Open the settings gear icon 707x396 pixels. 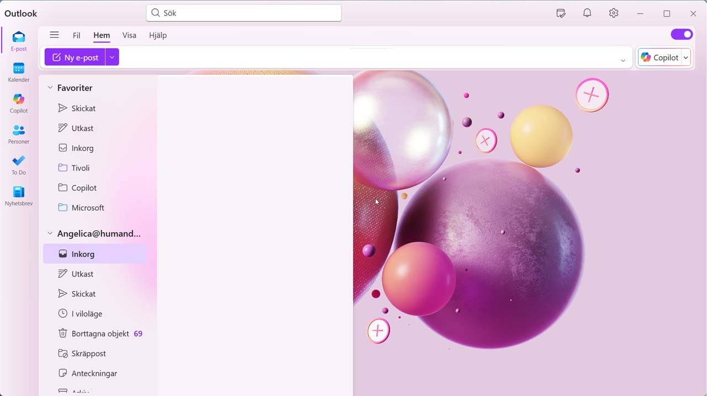[614, 13]
